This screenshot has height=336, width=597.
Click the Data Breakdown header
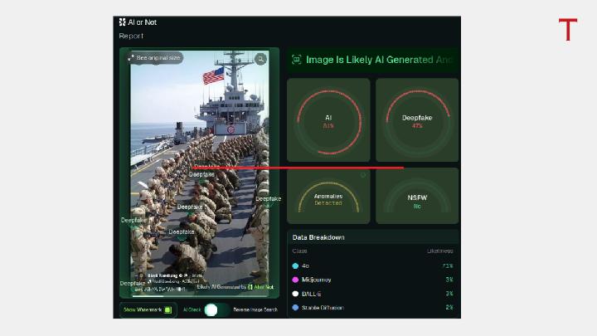coord(320,237)
